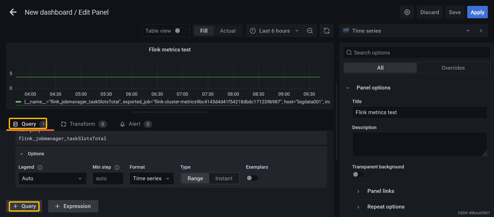Select the Overrides tab
This screenshot has height=217, width=494.
click(x=453, y=68)
